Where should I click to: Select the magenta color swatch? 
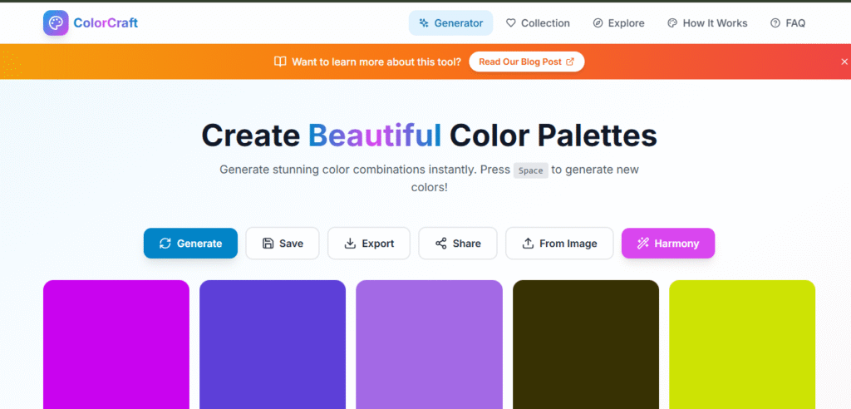tap(116, 344)
